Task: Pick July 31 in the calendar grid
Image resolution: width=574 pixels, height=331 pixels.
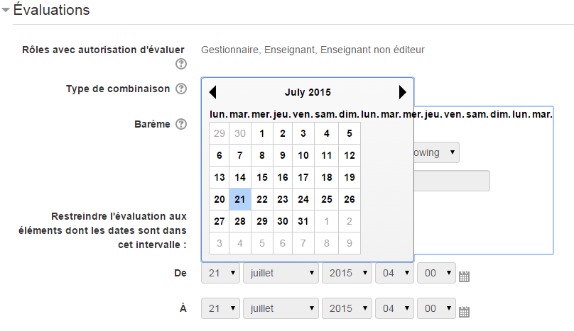Action: pos(303,221)
